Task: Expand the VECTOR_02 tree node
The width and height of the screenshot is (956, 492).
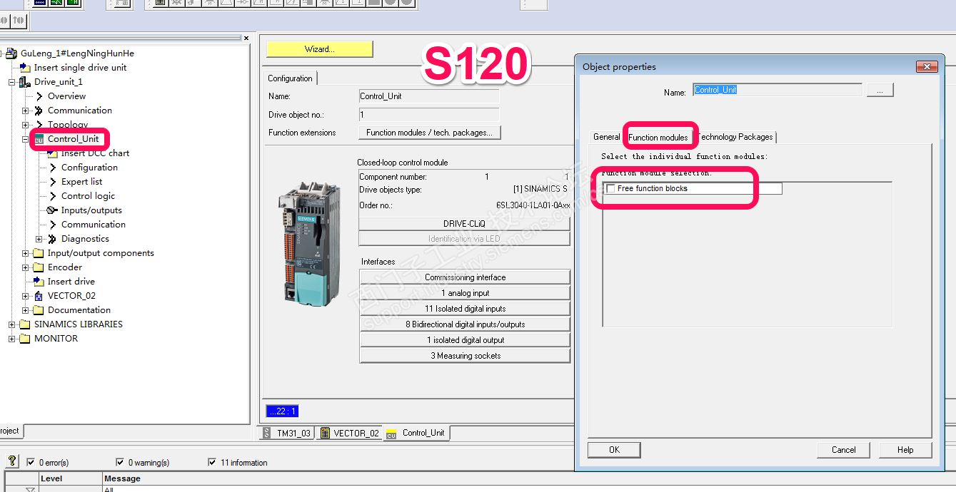Action: [x=26, y=296]
